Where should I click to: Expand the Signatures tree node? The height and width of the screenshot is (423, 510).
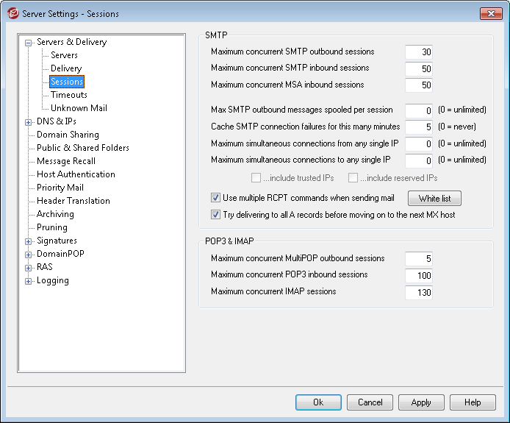coord(29,241)
